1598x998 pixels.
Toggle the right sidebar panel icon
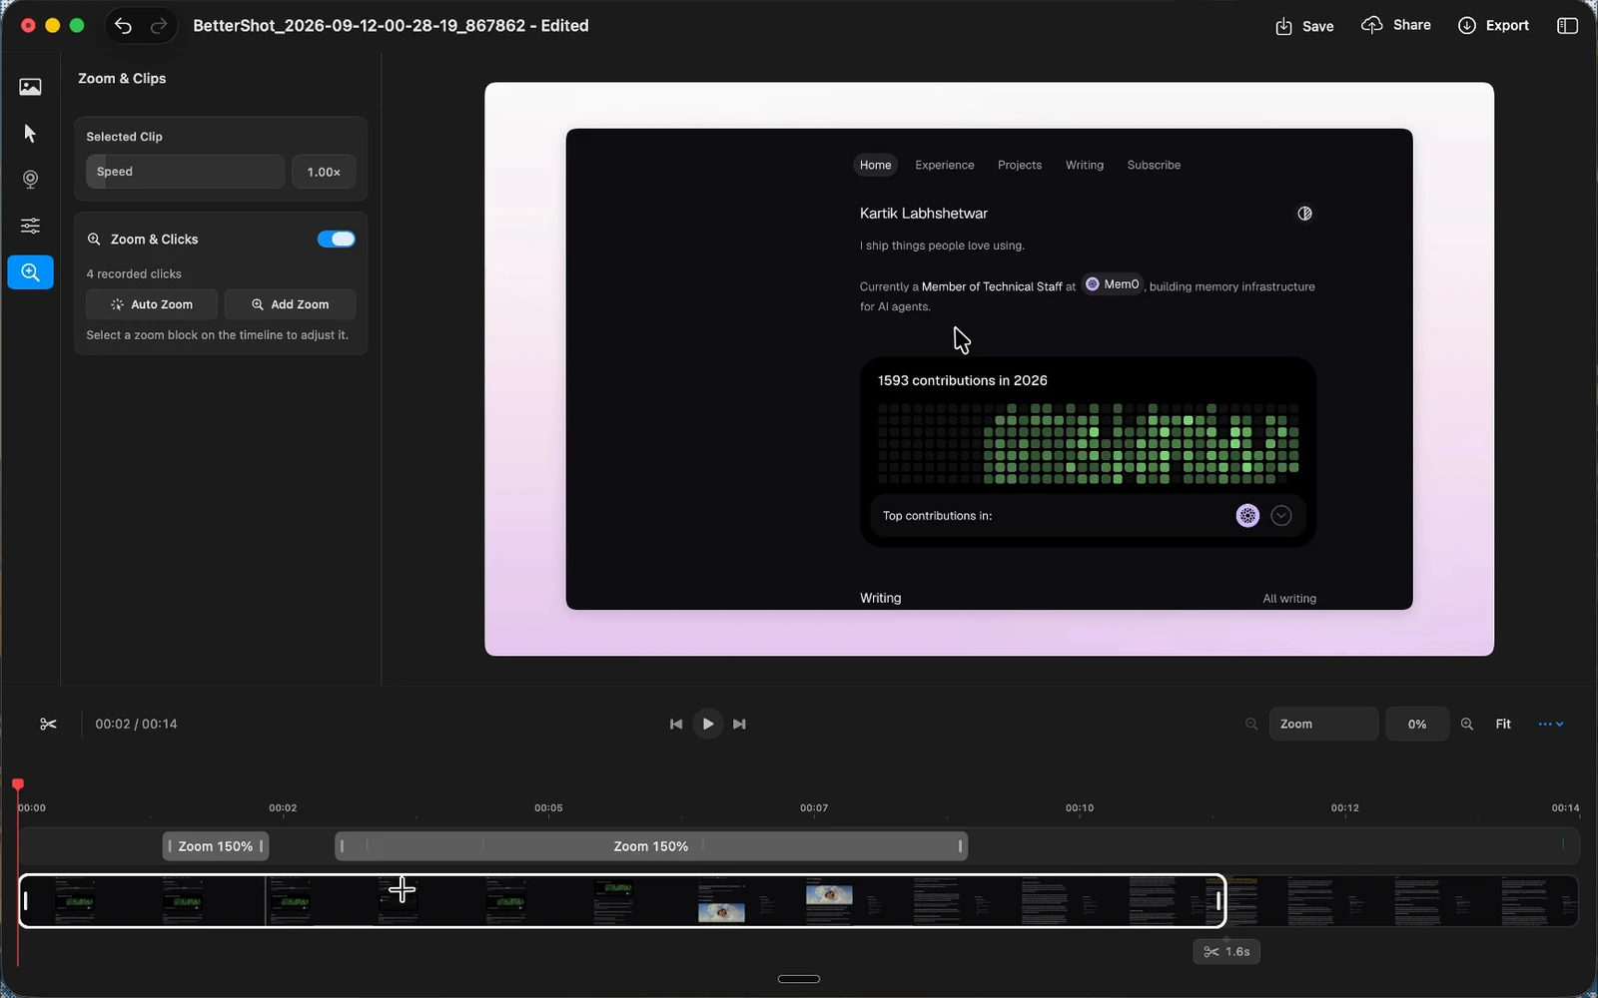(x=1567, y=26)
